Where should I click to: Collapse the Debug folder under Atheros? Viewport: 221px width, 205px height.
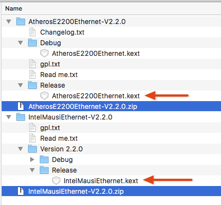(21, 43)
